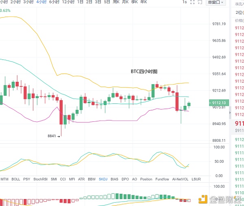
Task: Select the LSUR indicator
Action: coord(196,179)
